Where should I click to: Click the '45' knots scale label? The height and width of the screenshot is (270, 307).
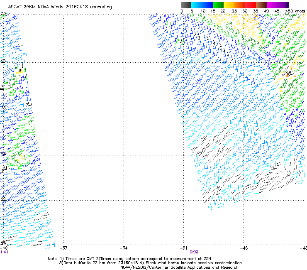tap(277, 11)
